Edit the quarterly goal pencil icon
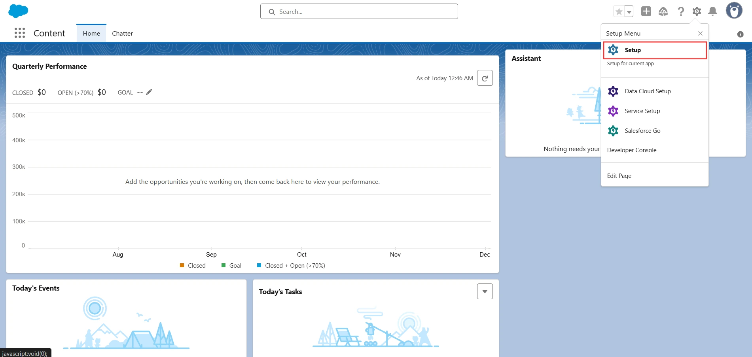This screenshot has width=752, height=357. click(x=149, y=92)
